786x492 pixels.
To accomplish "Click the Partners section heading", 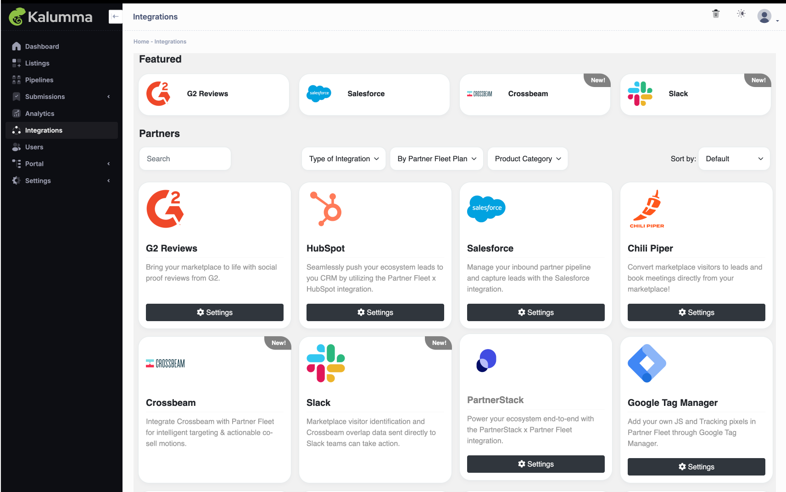I will click(x=159, y=134).
